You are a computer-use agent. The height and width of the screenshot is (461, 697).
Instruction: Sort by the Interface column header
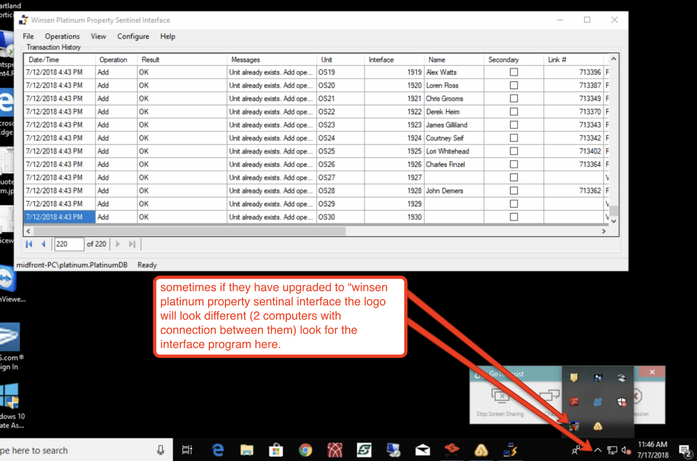point(394,60)
